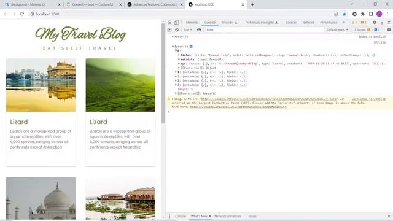Click the golden temple card thumbnail

click(x=41, y=85)
